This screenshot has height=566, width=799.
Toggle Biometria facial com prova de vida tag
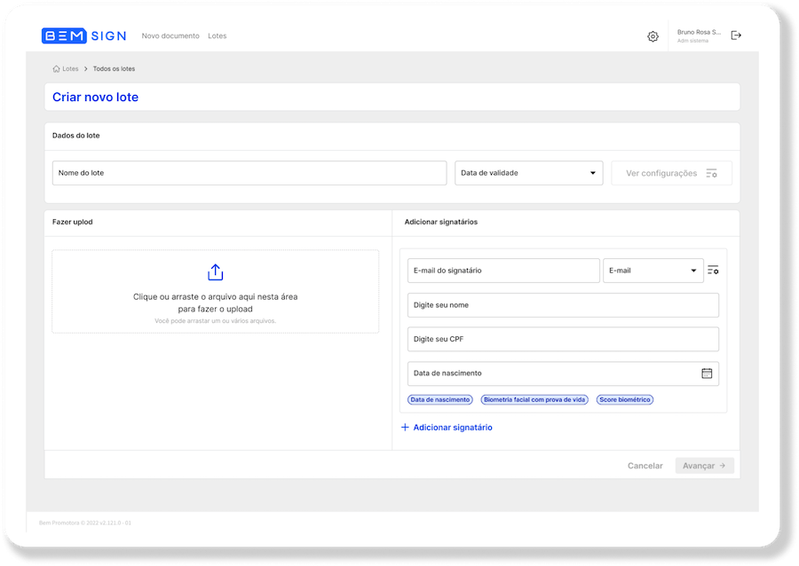click(x=534, y=400)
